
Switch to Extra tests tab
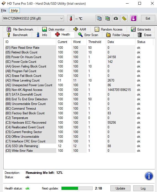(x=141, y=29)
